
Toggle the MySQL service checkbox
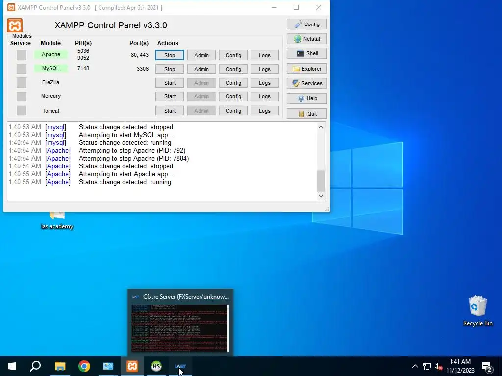[22, 69]
